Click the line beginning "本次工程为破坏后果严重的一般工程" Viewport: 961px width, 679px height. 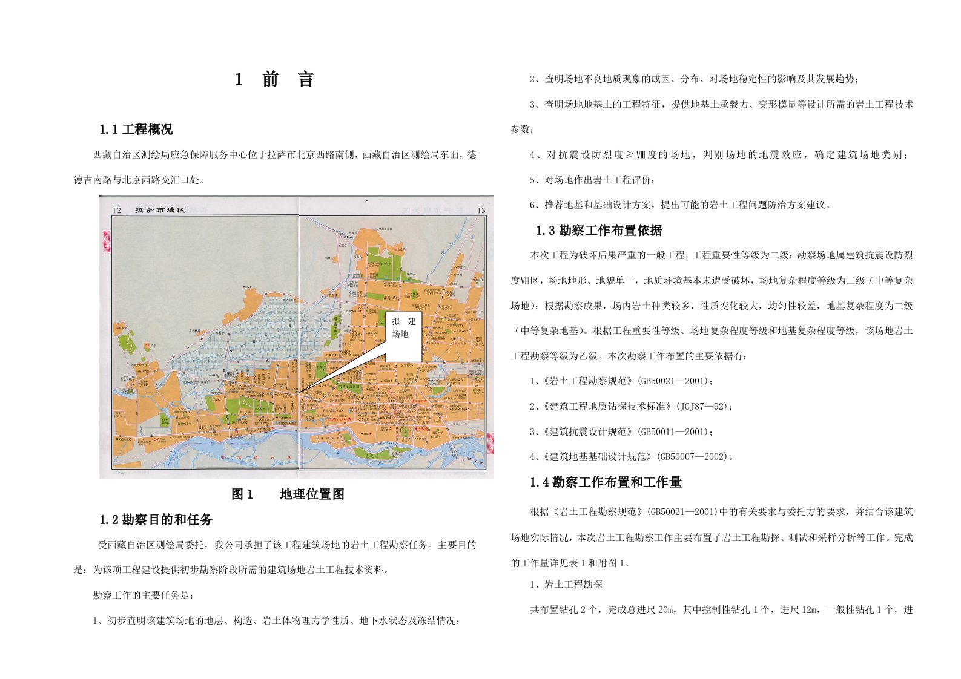(722, 255)
